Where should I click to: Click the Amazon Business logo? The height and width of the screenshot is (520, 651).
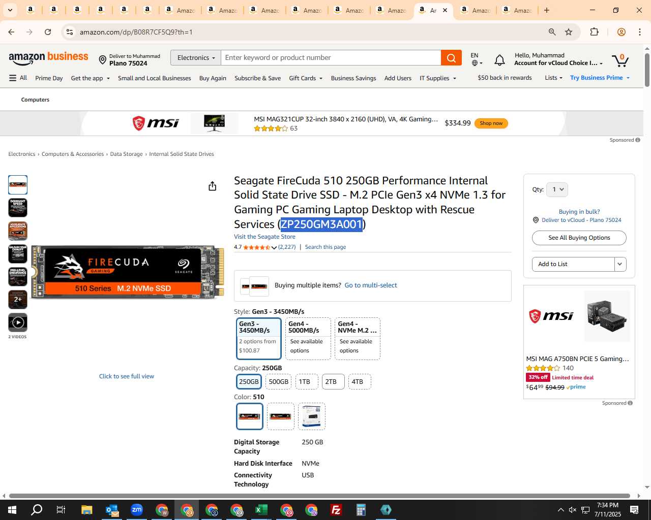(x=48, y=58)
